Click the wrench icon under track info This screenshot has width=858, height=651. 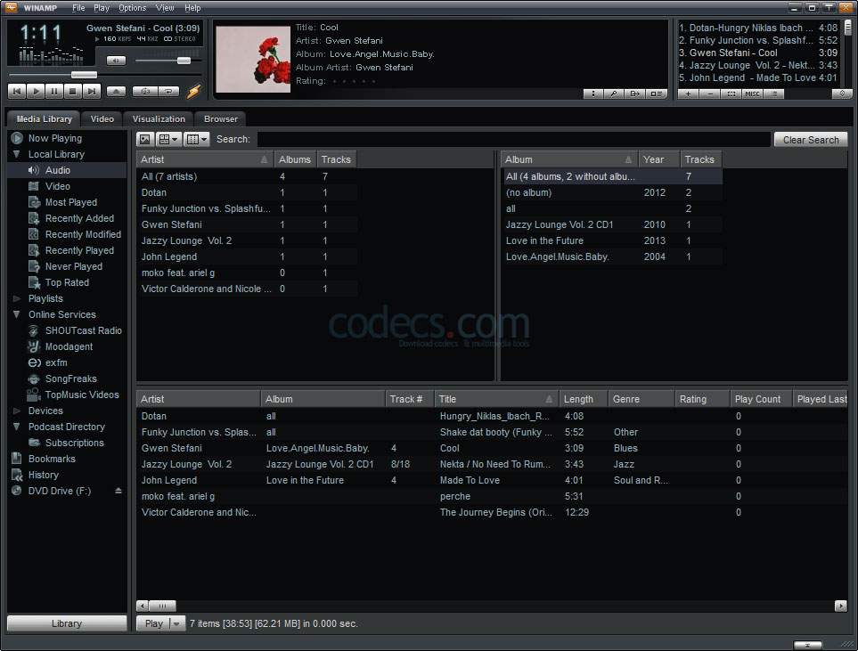click(x=614, y=94)
